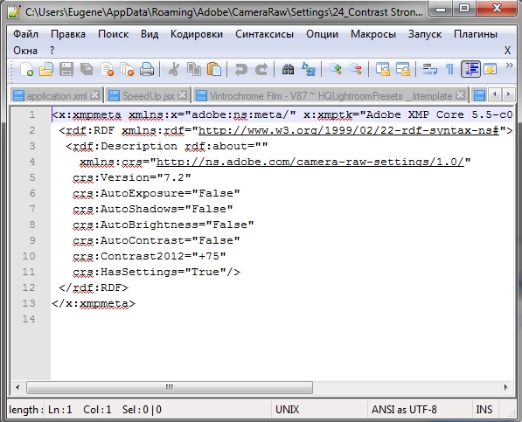
Task: Open Find with the binoculars icon
Action: pyautogui.click(x=288, y=70)
